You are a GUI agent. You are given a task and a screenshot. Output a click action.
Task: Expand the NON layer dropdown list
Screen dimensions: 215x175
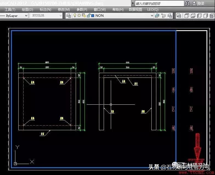point(152,16)
